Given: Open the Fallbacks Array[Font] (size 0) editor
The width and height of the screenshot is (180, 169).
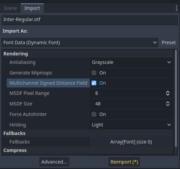Looking at the screenshot, I should click(x=131, y=142).
